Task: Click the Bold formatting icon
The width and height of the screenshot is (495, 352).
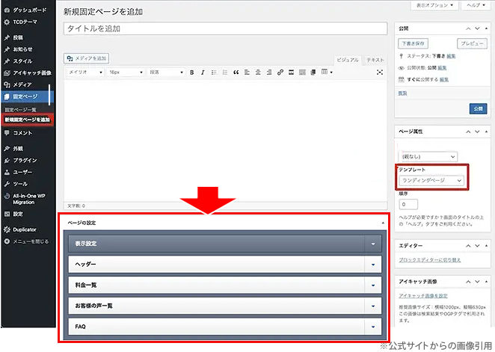Action: point(191,72)
